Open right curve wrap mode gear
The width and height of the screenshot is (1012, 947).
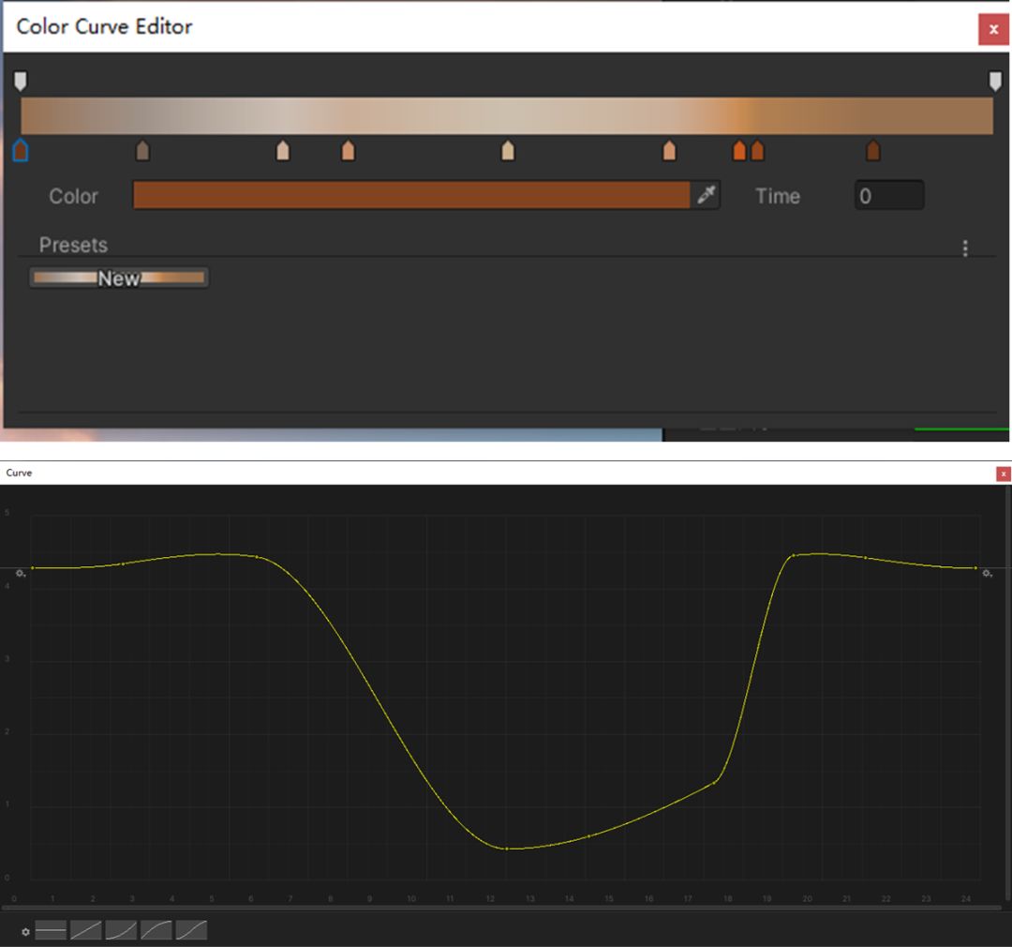pyautogui.click(x=987, y=573)
